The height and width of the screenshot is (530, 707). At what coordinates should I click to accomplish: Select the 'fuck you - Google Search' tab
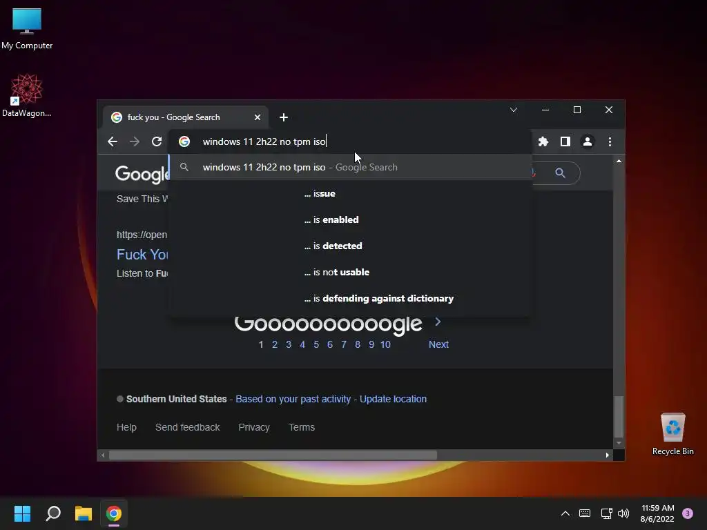[x=186, y=117]
